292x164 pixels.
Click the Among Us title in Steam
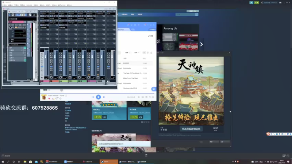(x=170, y=28)
